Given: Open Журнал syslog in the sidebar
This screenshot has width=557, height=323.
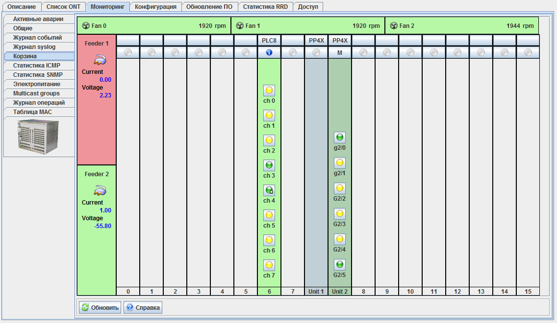Looking at the screenshot, I should (39, 47).
